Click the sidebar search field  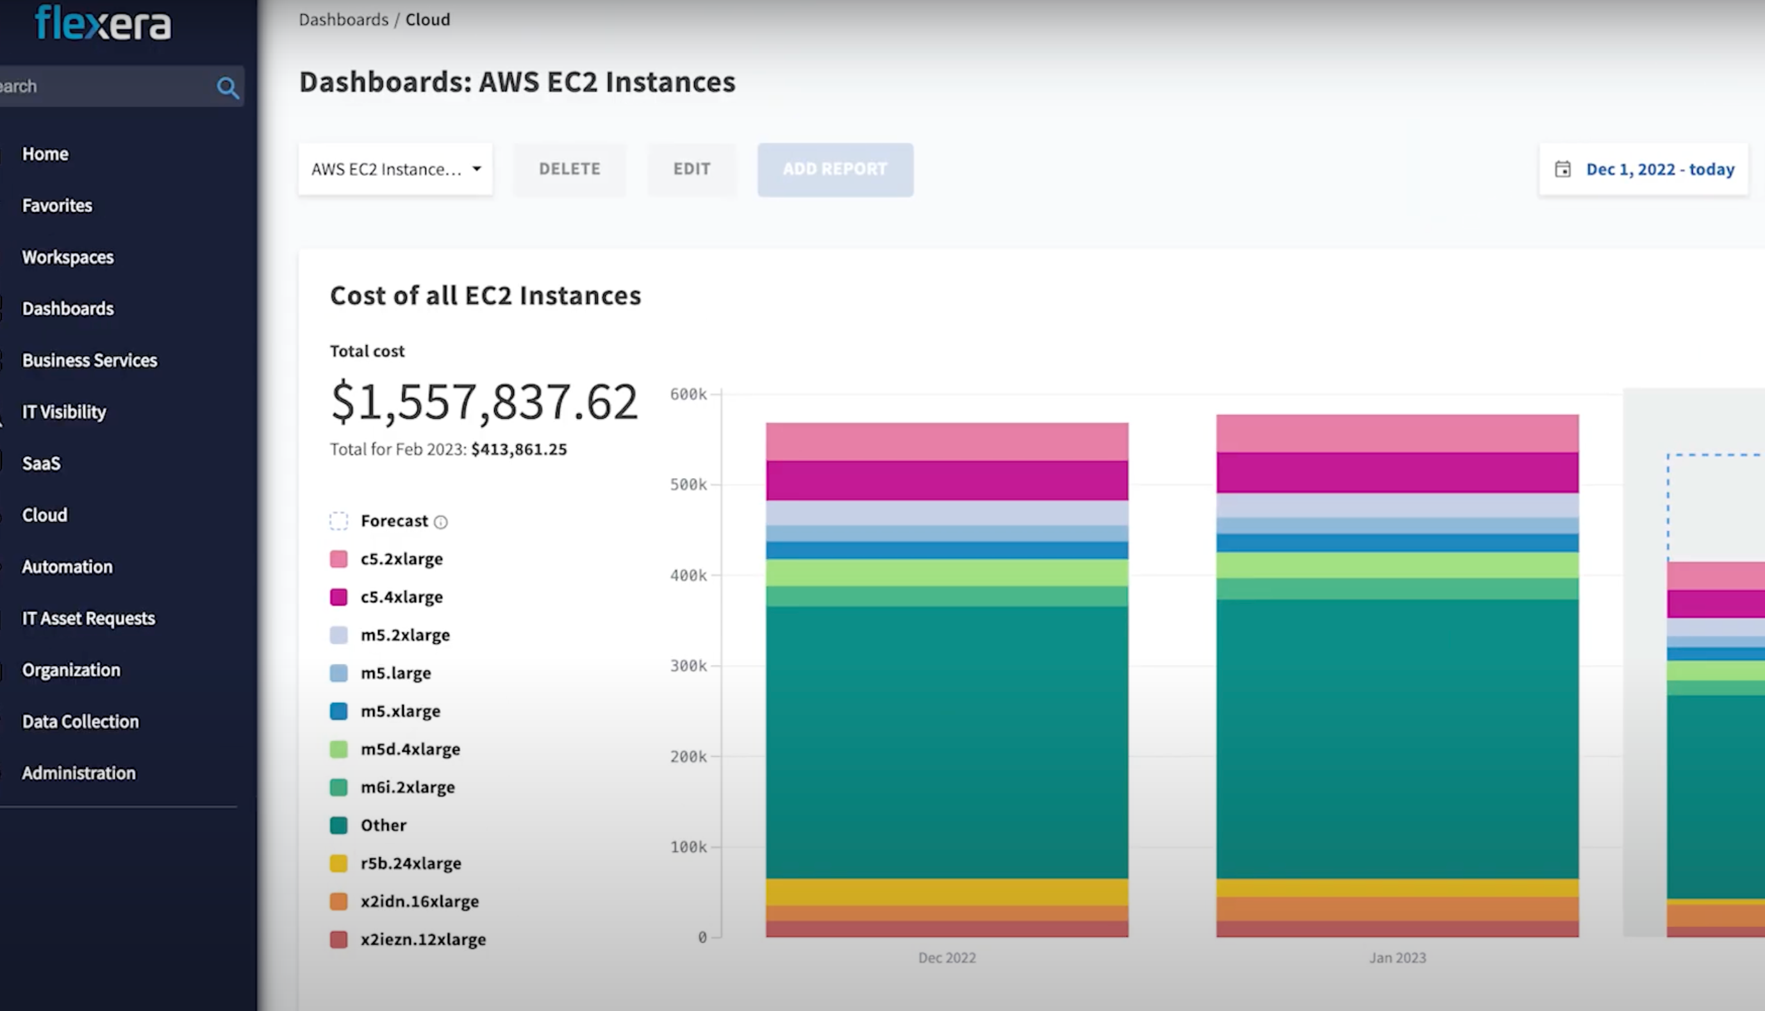(x=104, y=86)
